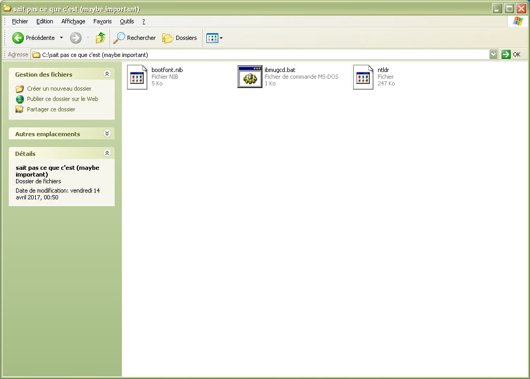Select the ntldr file icon
Screen dimensions: 530x379
click(x=363, y=77)
